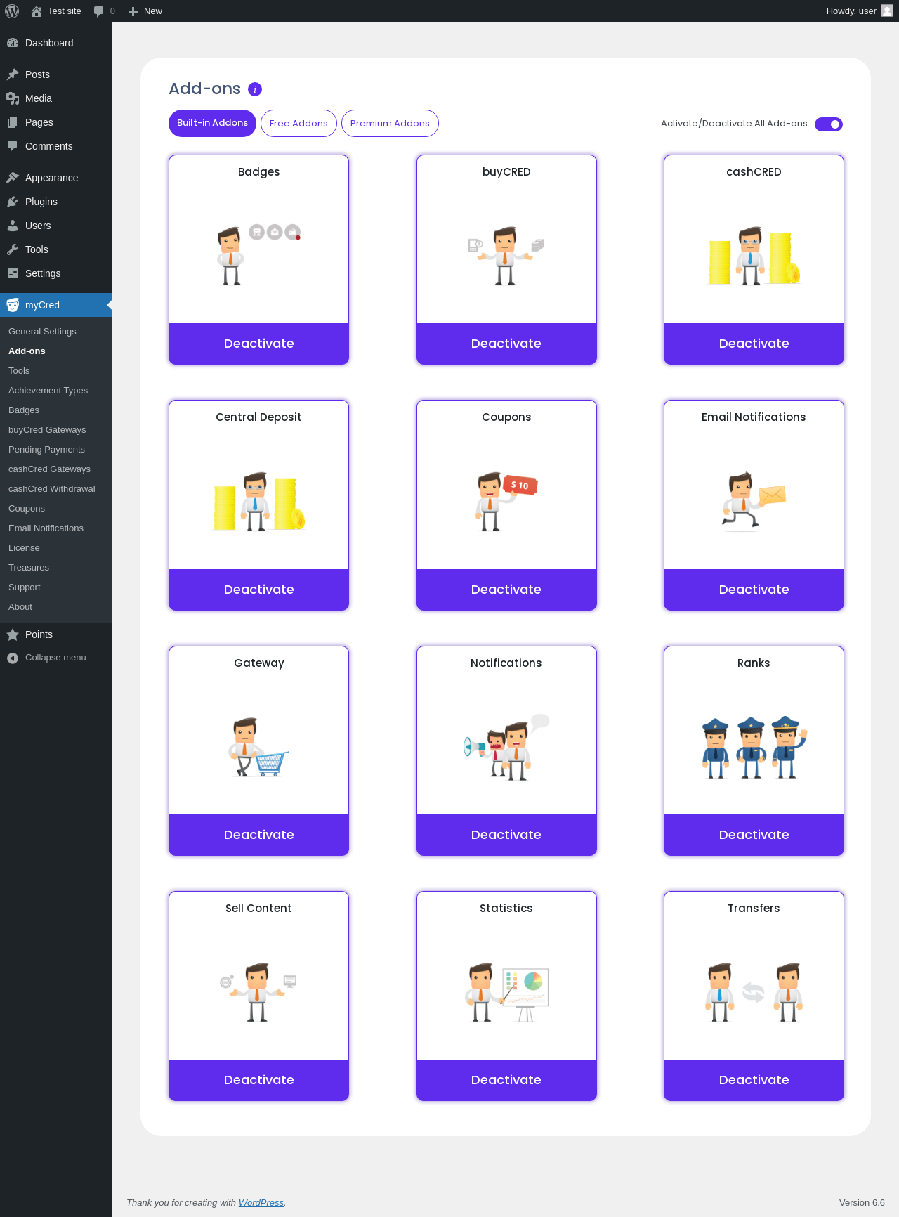
Task: Click the Coupons add-on illustration
Action: (506, 501)
